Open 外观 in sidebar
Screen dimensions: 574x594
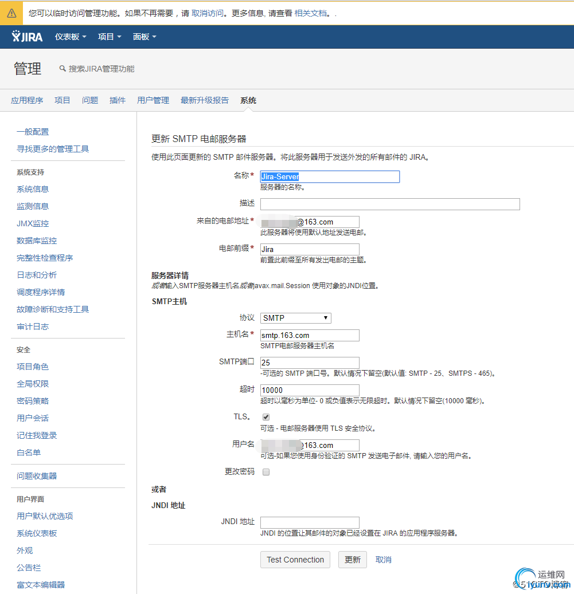pos(25,550)
